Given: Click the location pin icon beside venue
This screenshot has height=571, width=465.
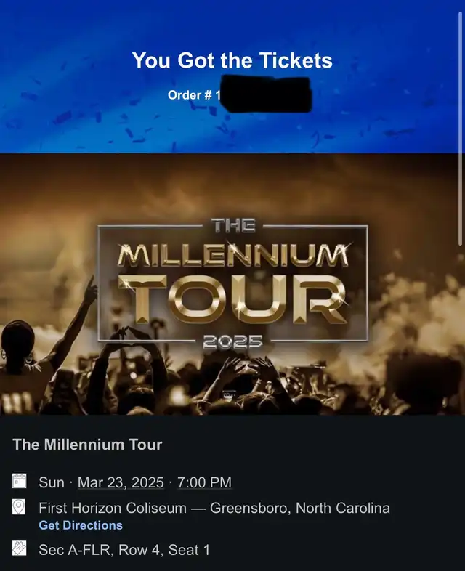Looking at the screenshot, I should tap(19, 506).
